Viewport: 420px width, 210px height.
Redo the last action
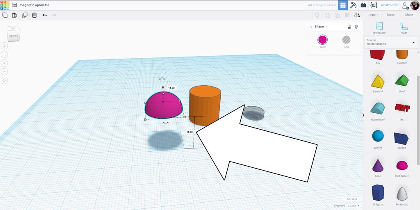point(54,15)
